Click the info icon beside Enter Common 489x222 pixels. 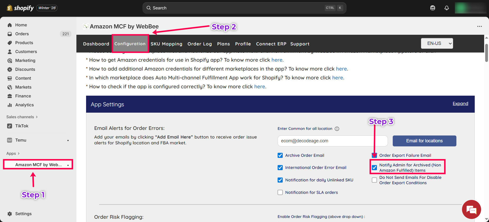(337, 129)
